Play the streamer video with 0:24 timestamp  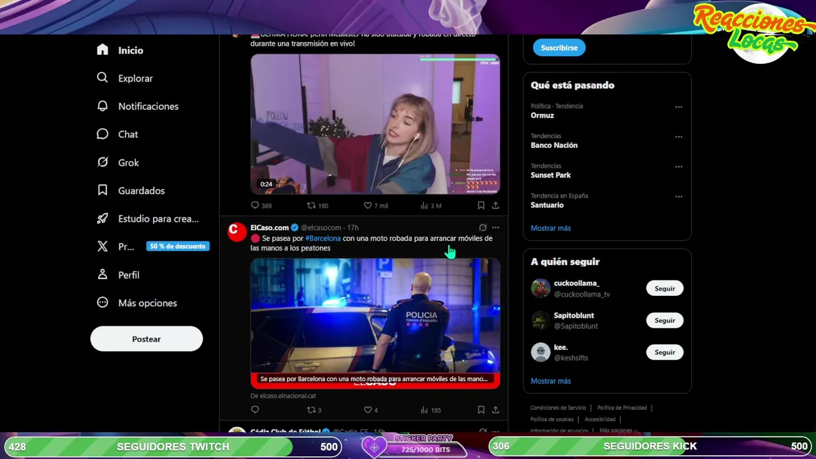tap(375, 124)
